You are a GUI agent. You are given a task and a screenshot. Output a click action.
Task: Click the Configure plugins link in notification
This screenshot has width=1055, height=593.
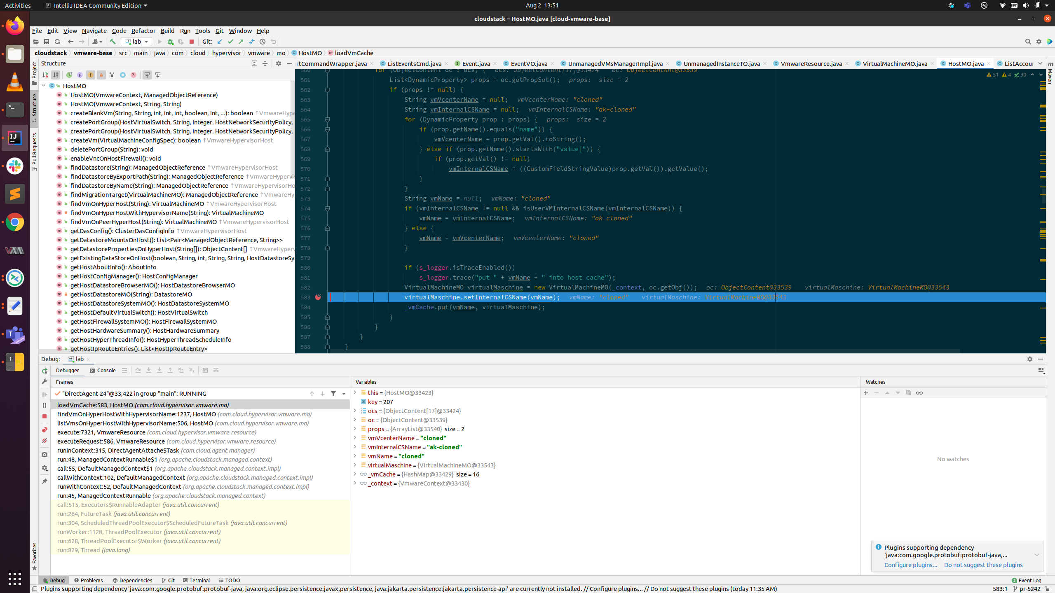(910, 565)
